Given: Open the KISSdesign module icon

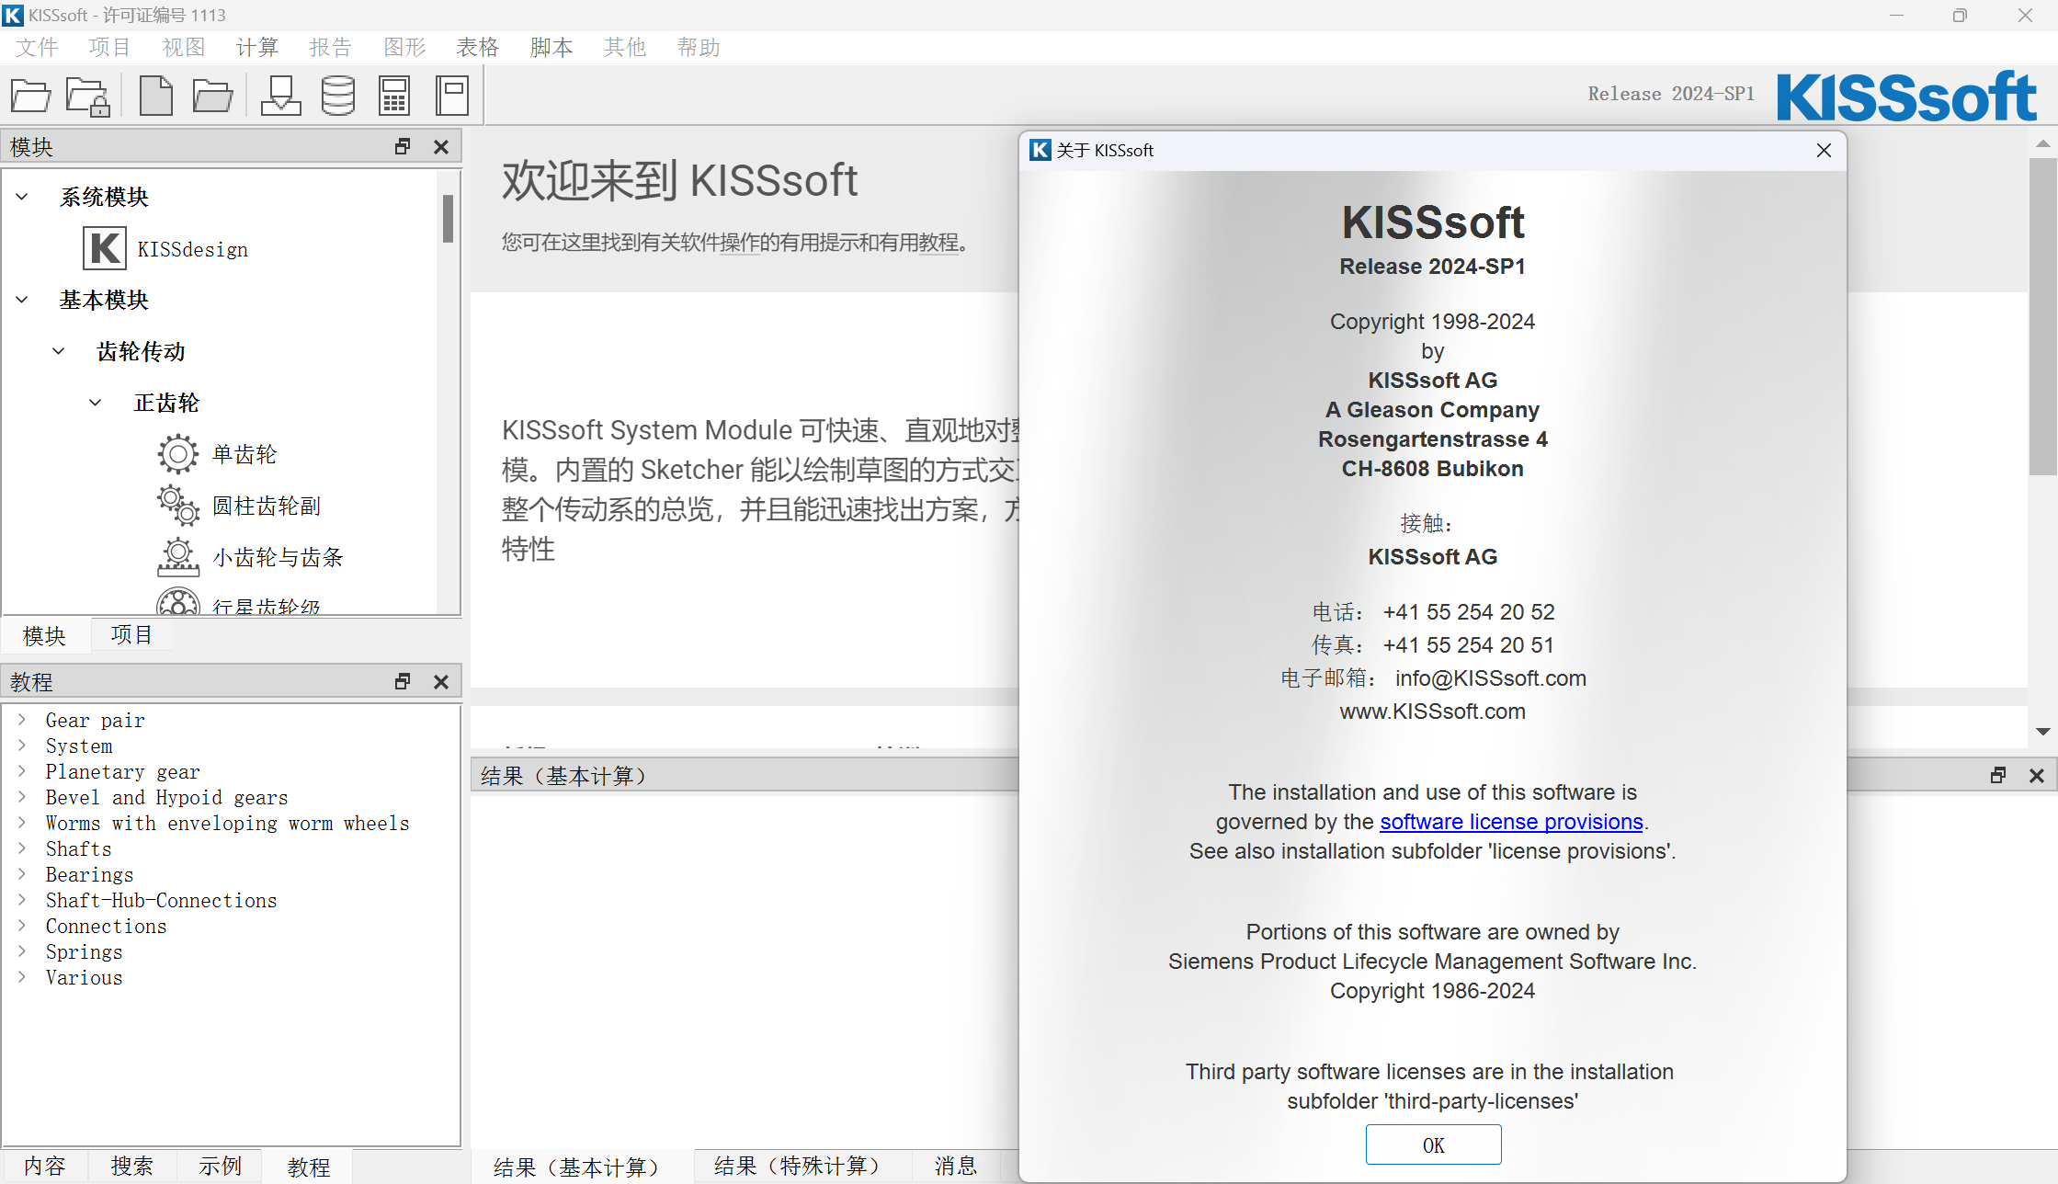Looking at the screenshot, I should click(104, 249).
